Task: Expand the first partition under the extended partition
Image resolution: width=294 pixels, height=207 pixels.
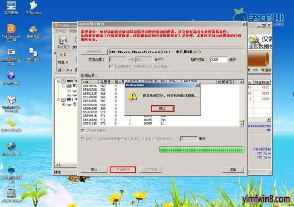Action: [69, 91]
